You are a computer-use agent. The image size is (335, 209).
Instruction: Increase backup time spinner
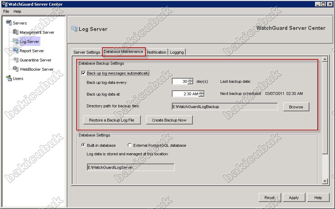tap(201, 92)
